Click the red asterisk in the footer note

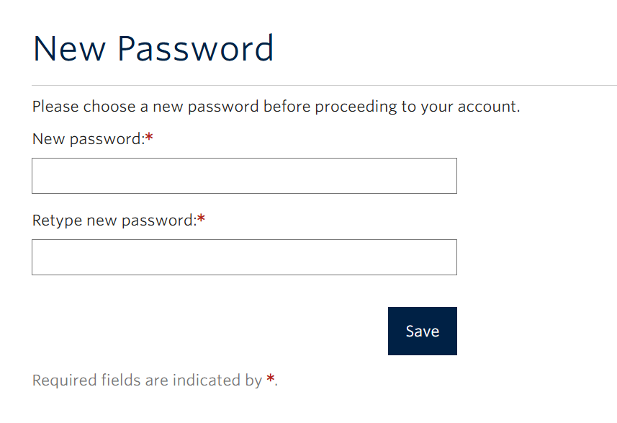click(x=271, y=376)
